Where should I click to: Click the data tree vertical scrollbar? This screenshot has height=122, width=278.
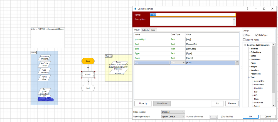pyautogui.click(x=274, y=69)
